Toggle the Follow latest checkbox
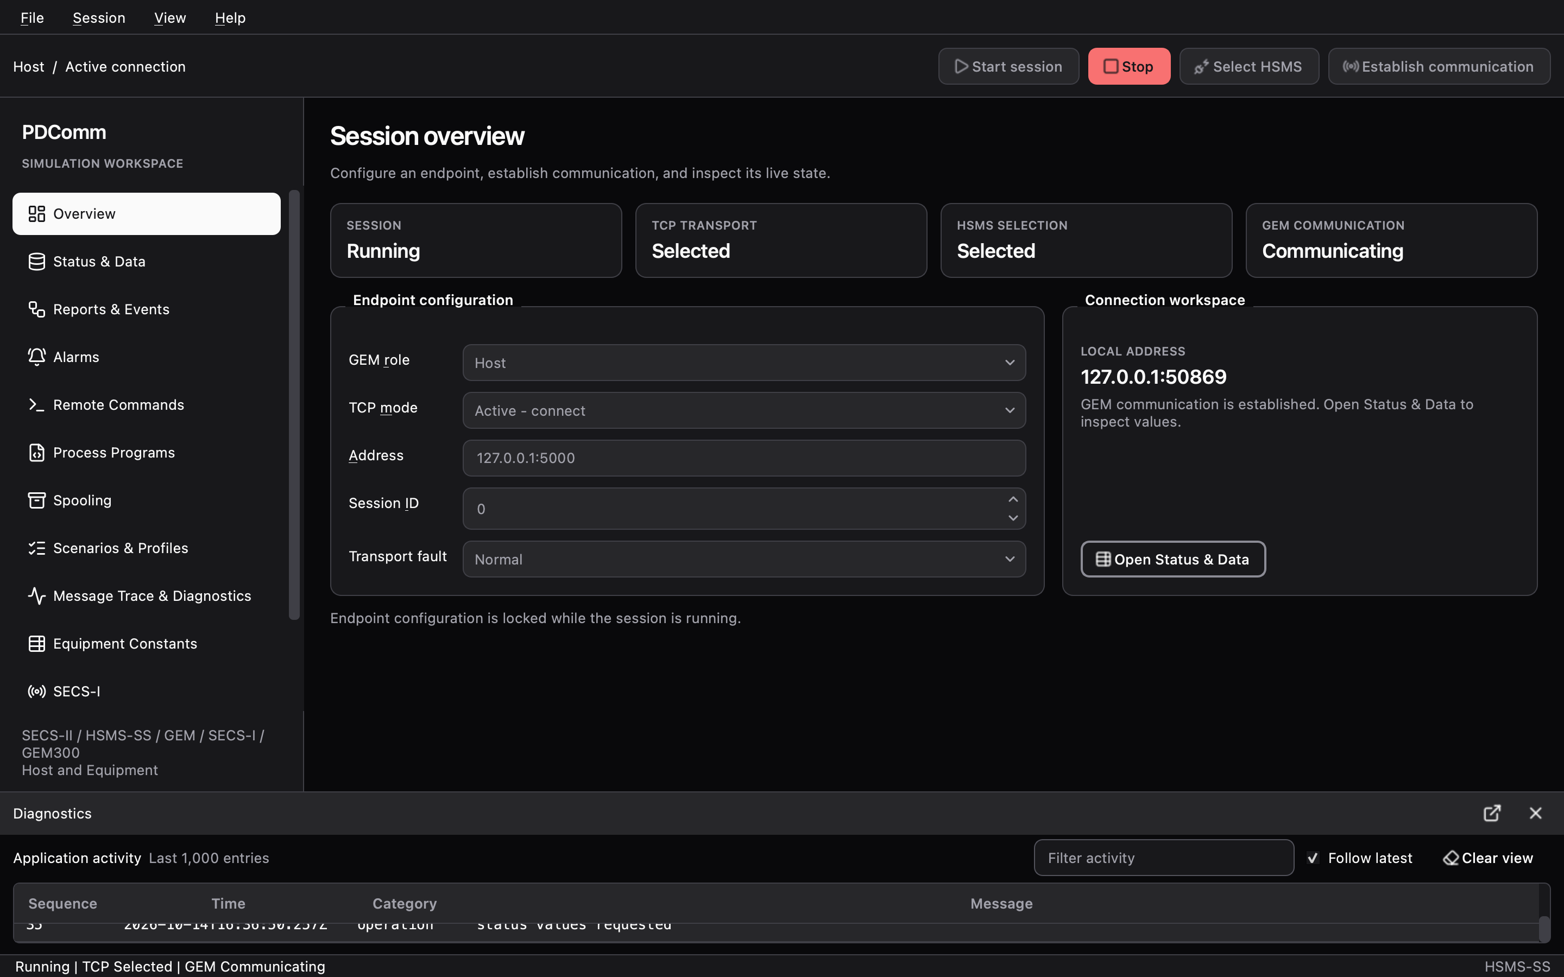 click(1313, 859)
